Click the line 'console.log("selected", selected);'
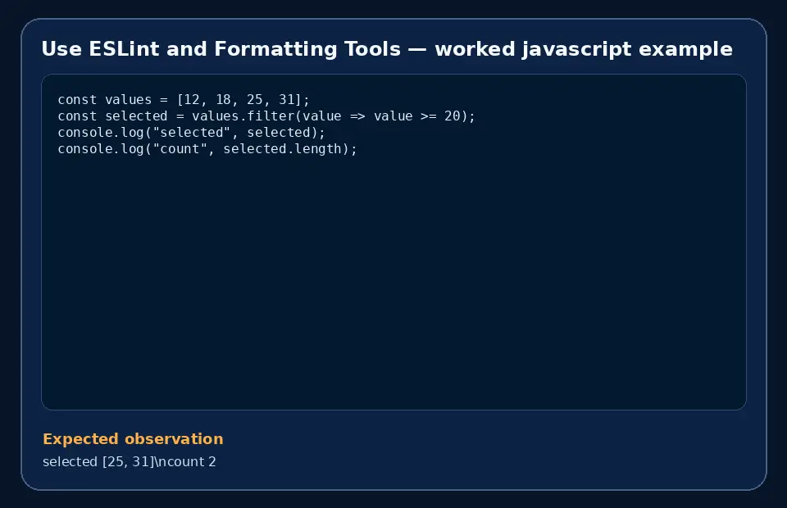The width and height of the screenshot is (787, 508). (x=191, y=133)
